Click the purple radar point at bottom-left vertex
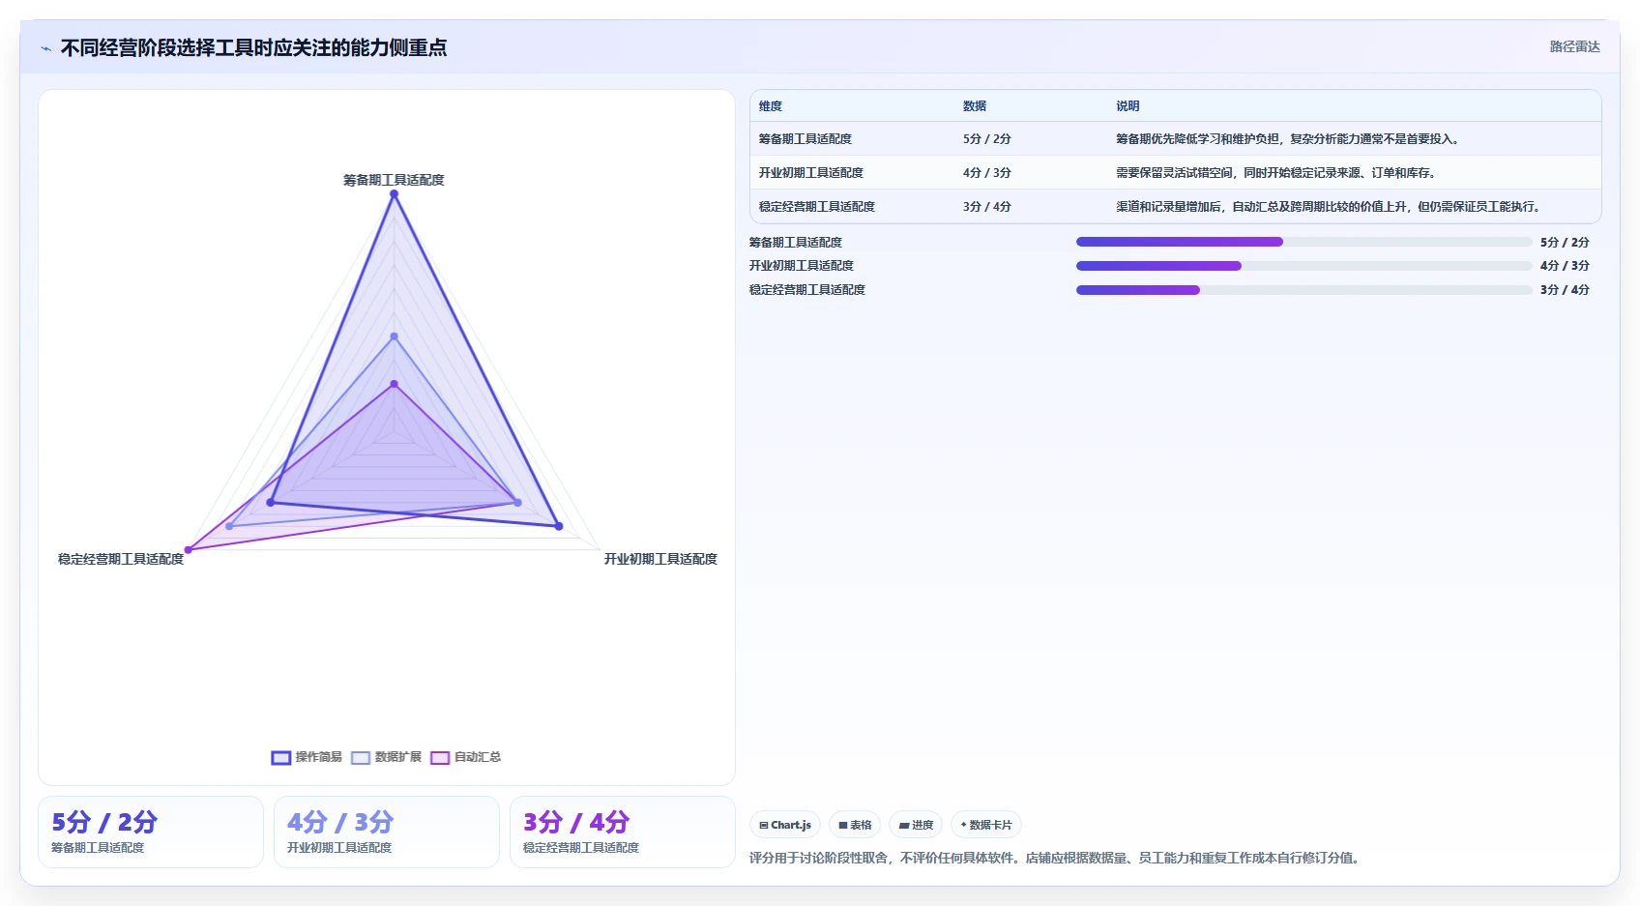This screenshot has width=1640, height=906. tap(189, 550)
